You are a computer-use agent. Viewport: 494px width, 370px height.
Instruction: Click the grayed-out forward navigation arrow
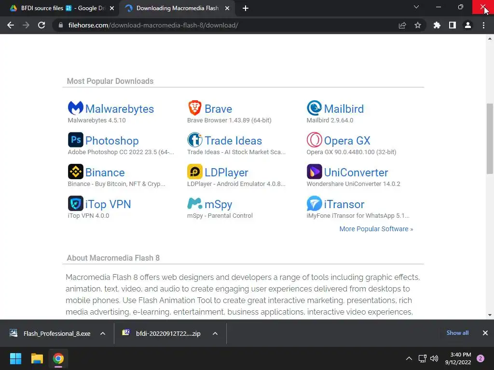coord(26,25)
